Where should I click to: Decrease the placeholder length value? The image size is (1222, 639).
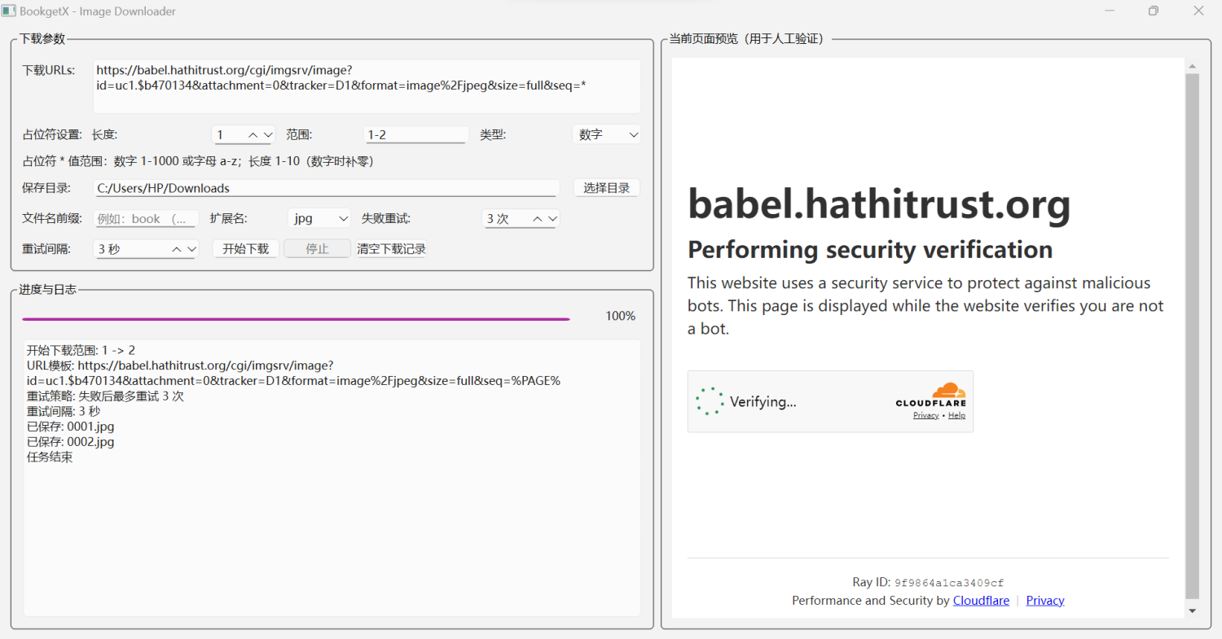pos(268,135)
